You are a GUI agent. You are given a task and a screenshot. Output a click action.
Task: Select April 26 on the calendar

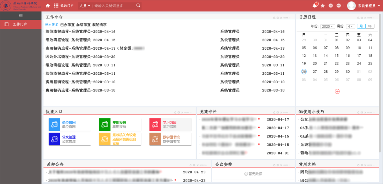tap(304, 72)
